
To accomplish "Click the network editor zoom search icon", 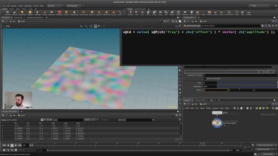I will point(273,108).
